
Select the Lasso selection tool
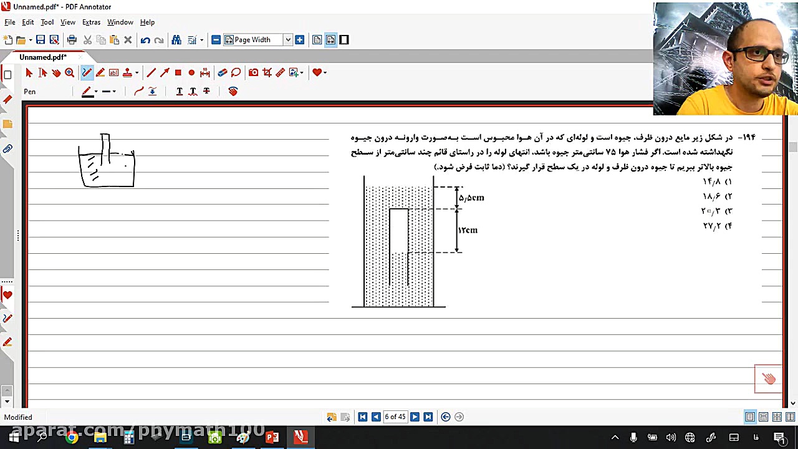tap(236, 73)
